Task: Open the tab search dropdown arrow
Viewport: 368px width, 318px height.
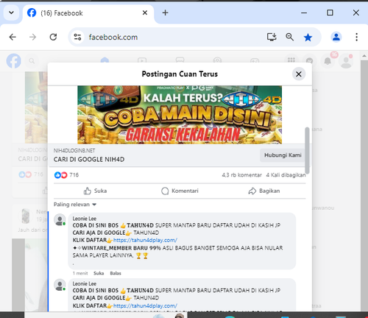Action: click(11, 13)
